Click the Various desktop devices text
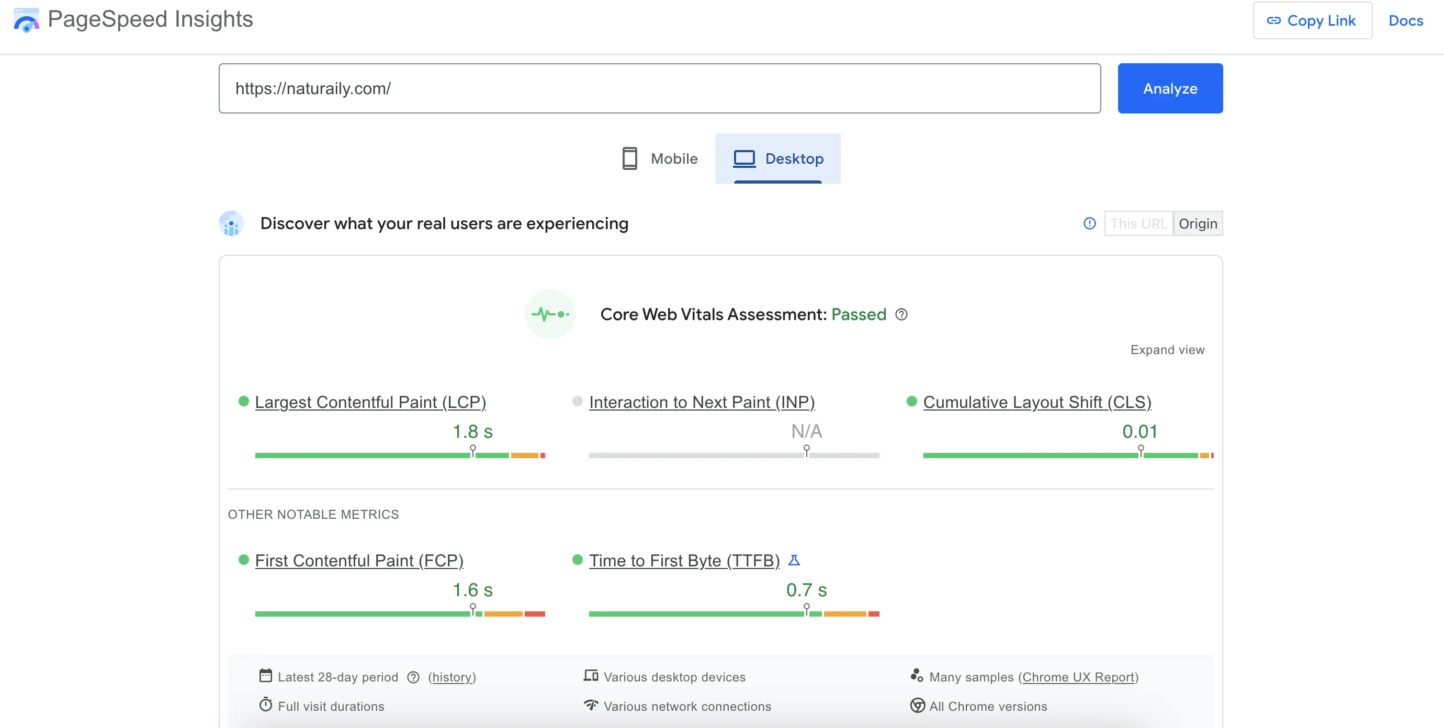Screen dimensions: 1444x728 (x=674, y=678)
